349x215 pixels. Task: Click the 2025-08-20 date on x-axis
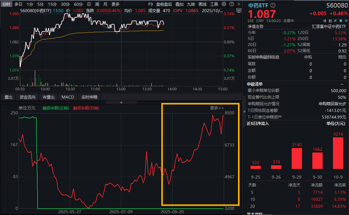click(172, 212)
